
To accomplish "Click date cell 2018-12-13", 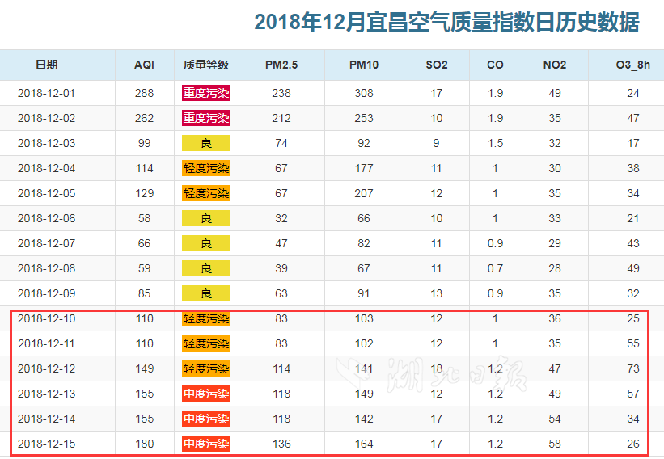I will [47, 394].
